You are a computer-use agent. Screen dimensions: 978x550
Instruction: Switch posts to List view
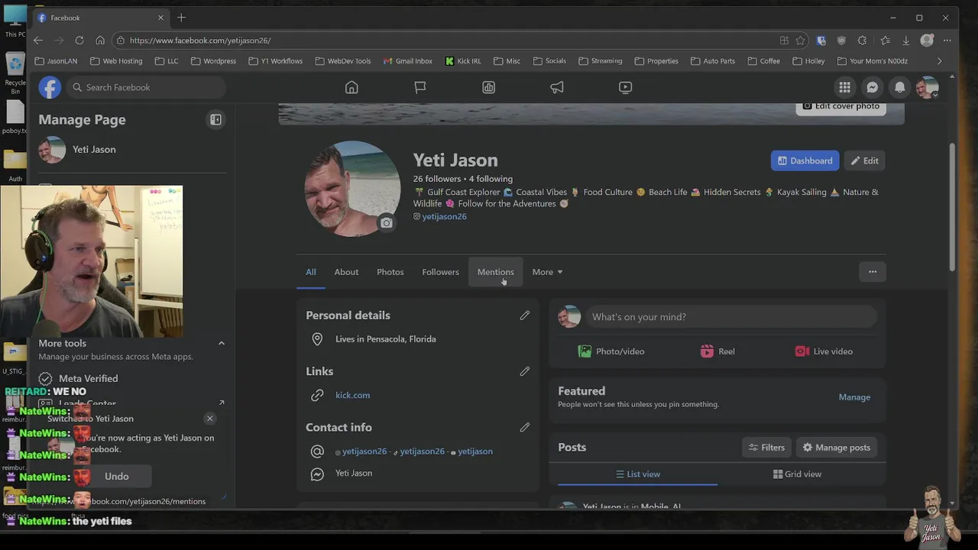click(638, 474)
